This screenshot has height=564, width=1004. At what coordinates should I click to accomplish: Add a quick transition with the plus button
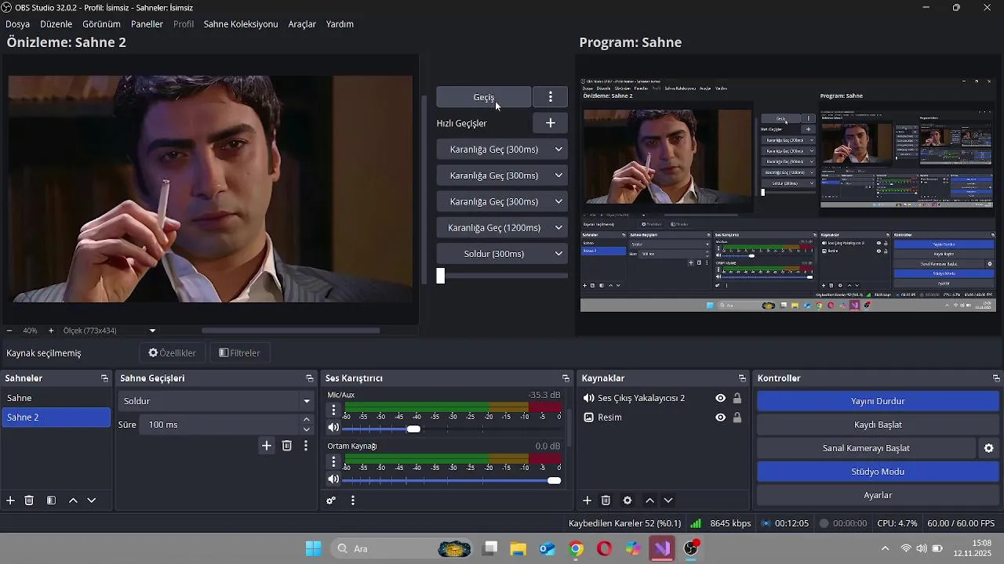550,123
